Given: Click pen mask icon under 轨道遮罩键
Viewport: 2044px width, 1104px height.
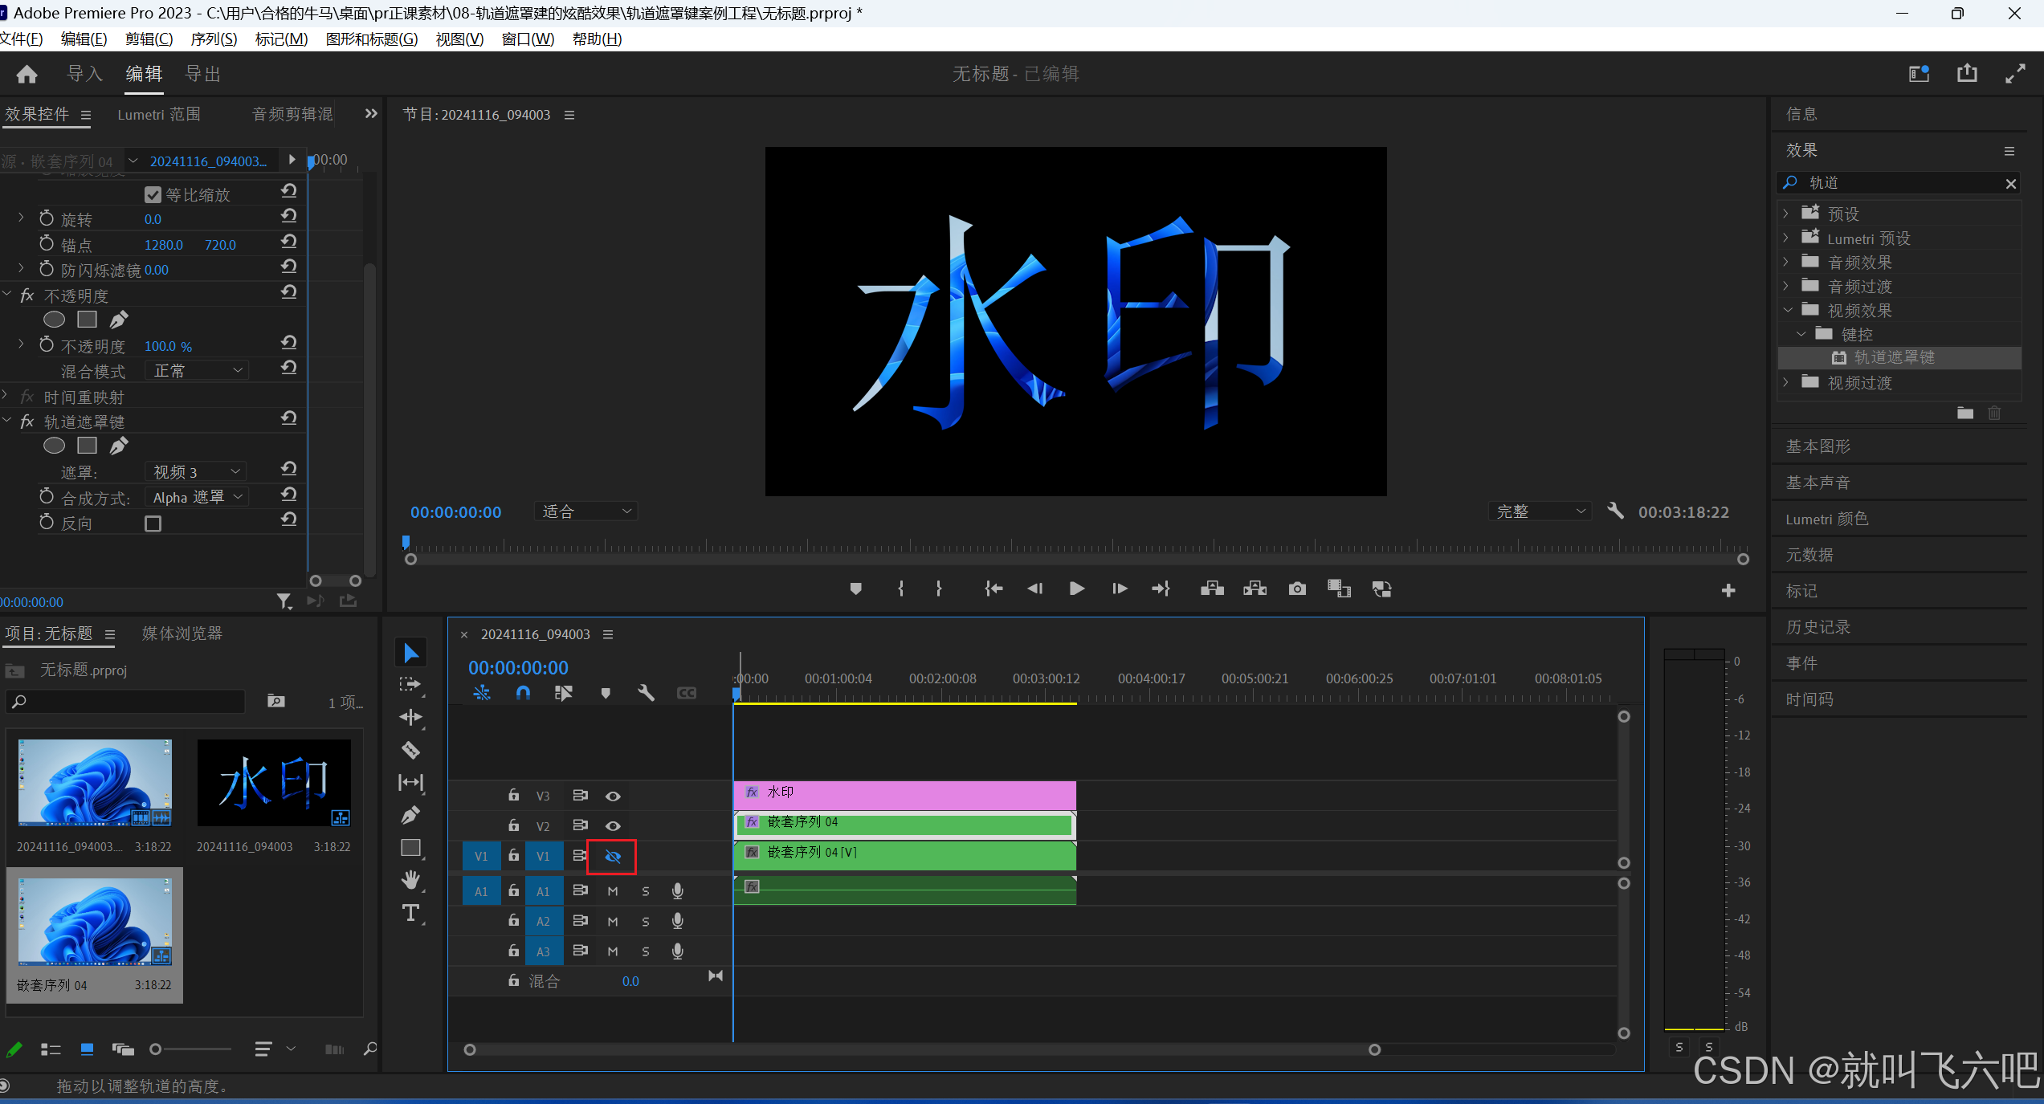Looking at the screenshot, I should click(119, 446).
